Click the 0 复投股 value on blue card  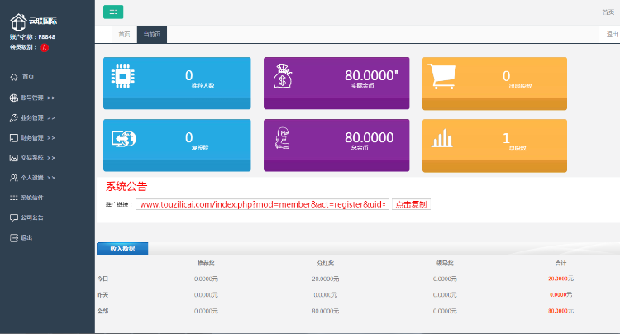(189, 137)
